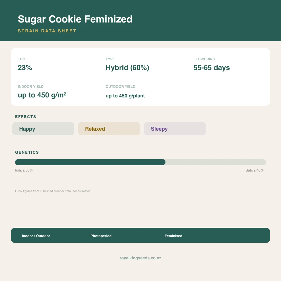
Task: Select the Feminised label
Action: tap(173, 236)
